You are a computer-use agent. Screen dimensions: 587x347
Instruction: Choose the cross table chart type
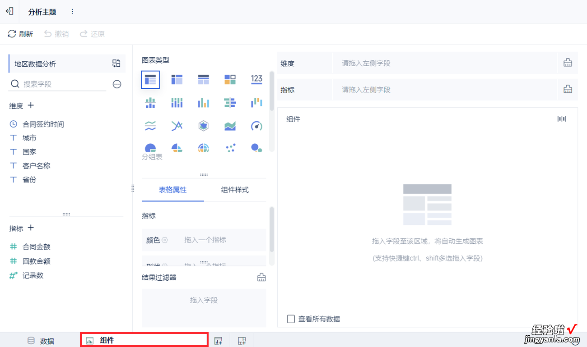[177, 80]
